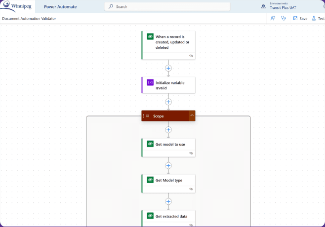Open the Scope card drag handle menu
Screen dimensions: 325x227
click(x=144, y=116)
